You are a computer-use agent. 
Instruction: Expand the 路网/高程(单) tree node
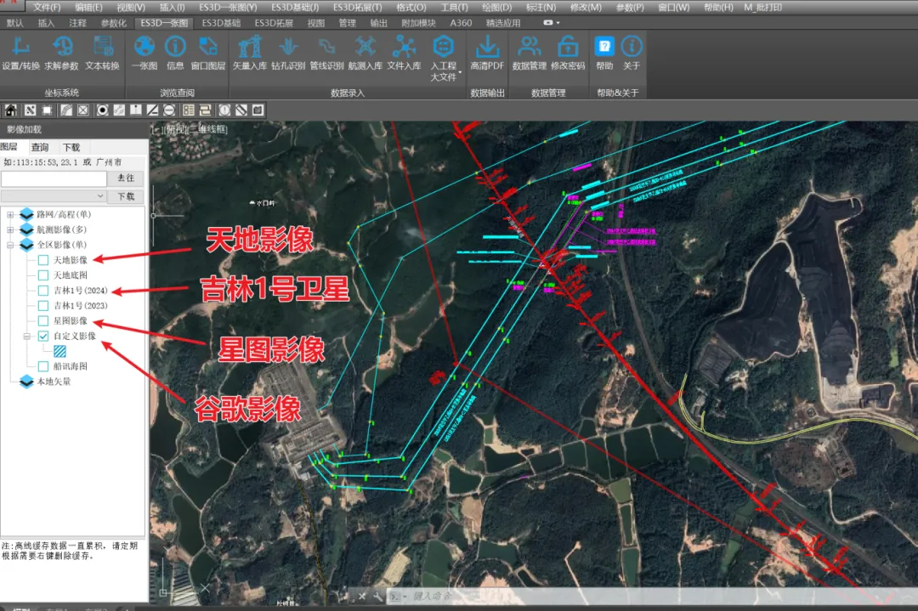[x=10, y=215]
